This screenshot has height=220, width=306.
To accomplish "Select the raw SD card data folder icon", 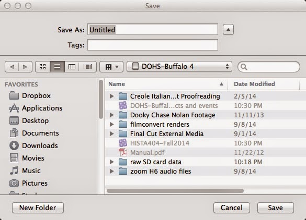I will point(123,162).
